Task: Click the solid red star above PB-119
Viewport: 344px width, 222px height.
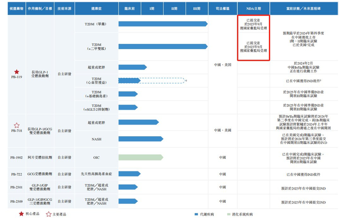Action: [x=17, y=72]
